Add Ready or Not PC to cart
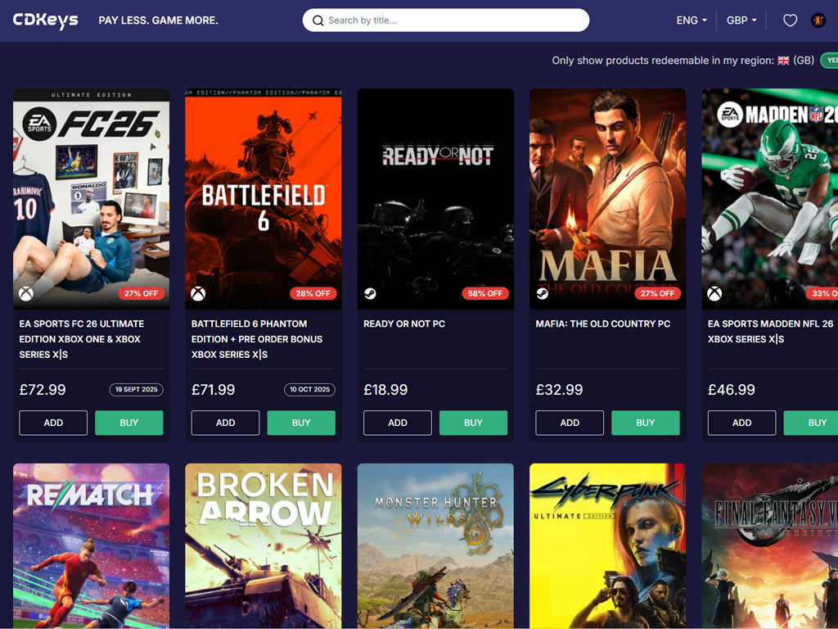Image resolution: width=838 pixels, height=629 pixels. pyautogui.click(x=398, y=423)
